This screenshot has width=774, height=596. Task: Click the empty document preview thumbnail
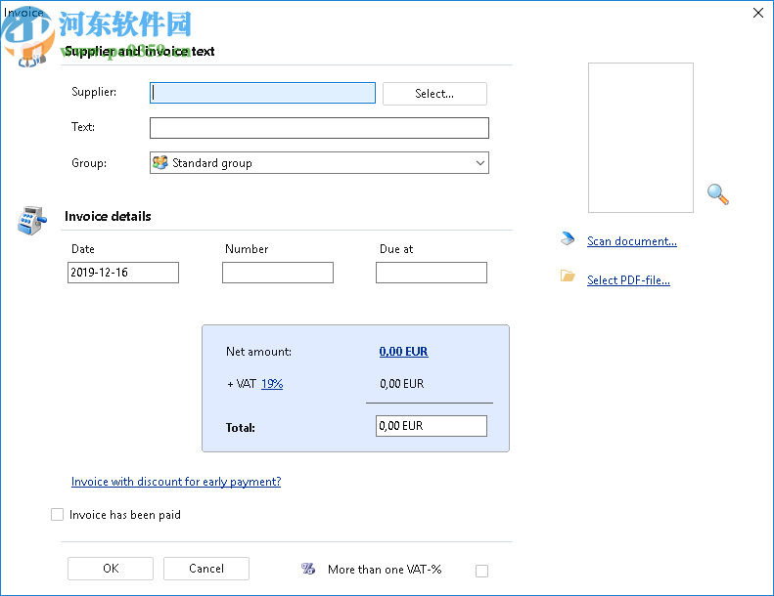[x=641, y=138]
